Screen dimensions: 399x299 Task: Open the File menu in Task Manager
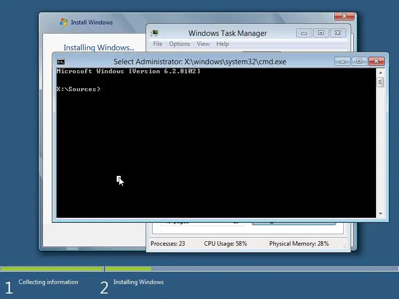coord(158,44)
